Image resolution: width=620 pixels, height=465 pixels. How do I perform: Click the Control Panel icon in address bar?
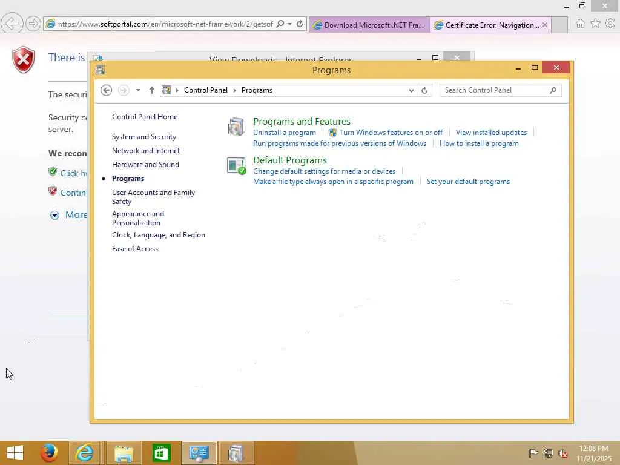(167, 90)
